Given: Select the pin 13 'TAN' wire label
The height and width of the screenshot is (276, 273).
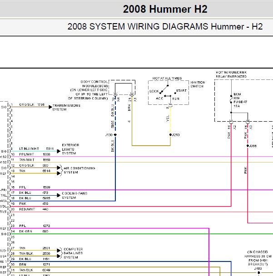Looking at the screenshot, I should tap(22, 171).
